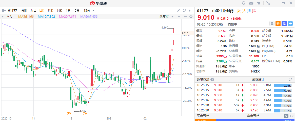Expand the MA indicator dropdown
Viewport: 295px width, 121px height.
coord(3,17)
